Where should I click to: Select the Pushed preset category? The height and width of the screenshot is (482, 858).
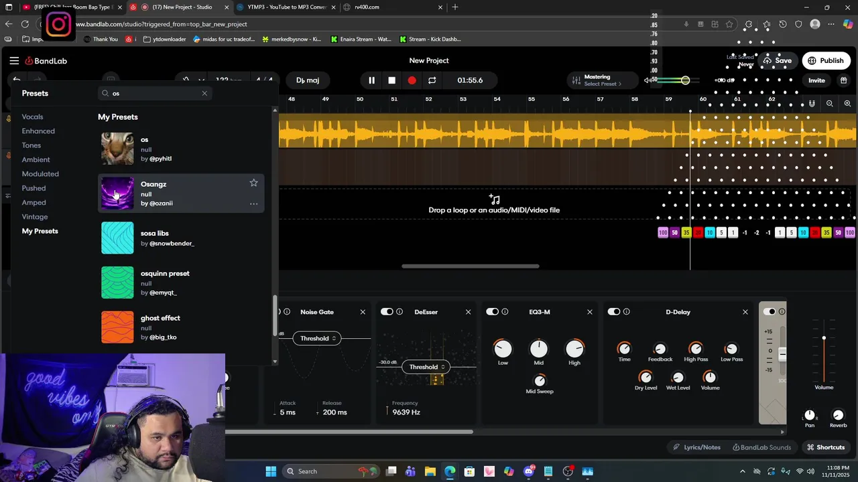click(x=34, y=188)
